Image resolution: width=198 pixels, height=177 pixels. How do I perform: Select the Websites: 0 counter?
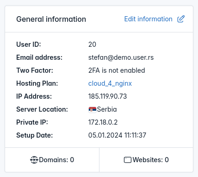click(x=146, y=160)
